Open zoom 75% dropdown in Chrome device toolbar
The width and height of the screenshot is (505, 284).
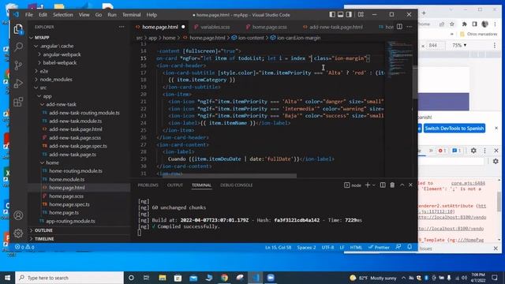(x=459, y=46)
